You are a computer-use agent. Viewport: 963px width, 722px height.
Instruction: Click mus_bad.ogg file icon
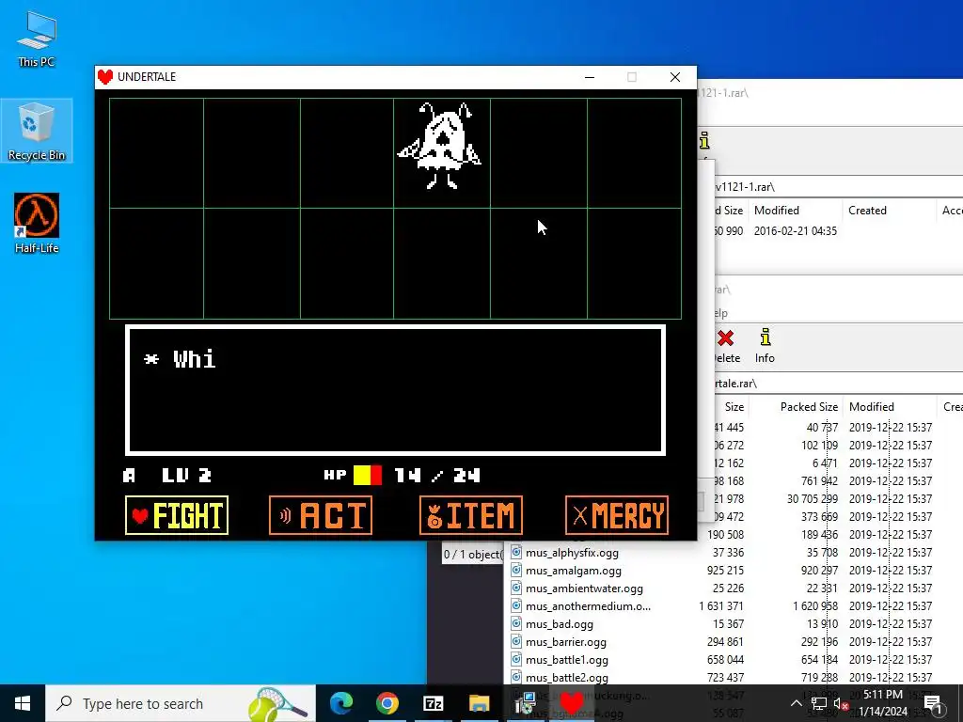pyautogui.click(x=516, y=623)
